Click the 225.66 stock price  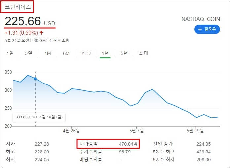click(x=22, y=21)
